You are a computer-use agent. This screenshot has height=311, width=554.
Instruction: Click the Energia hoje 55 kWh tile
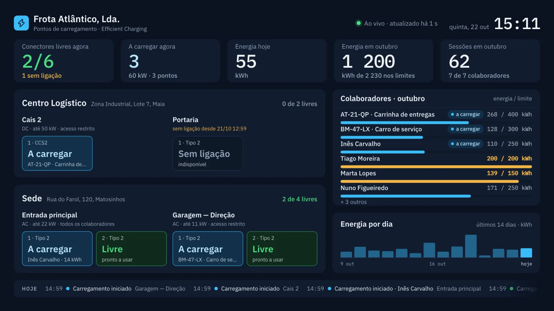click(277, 61)
